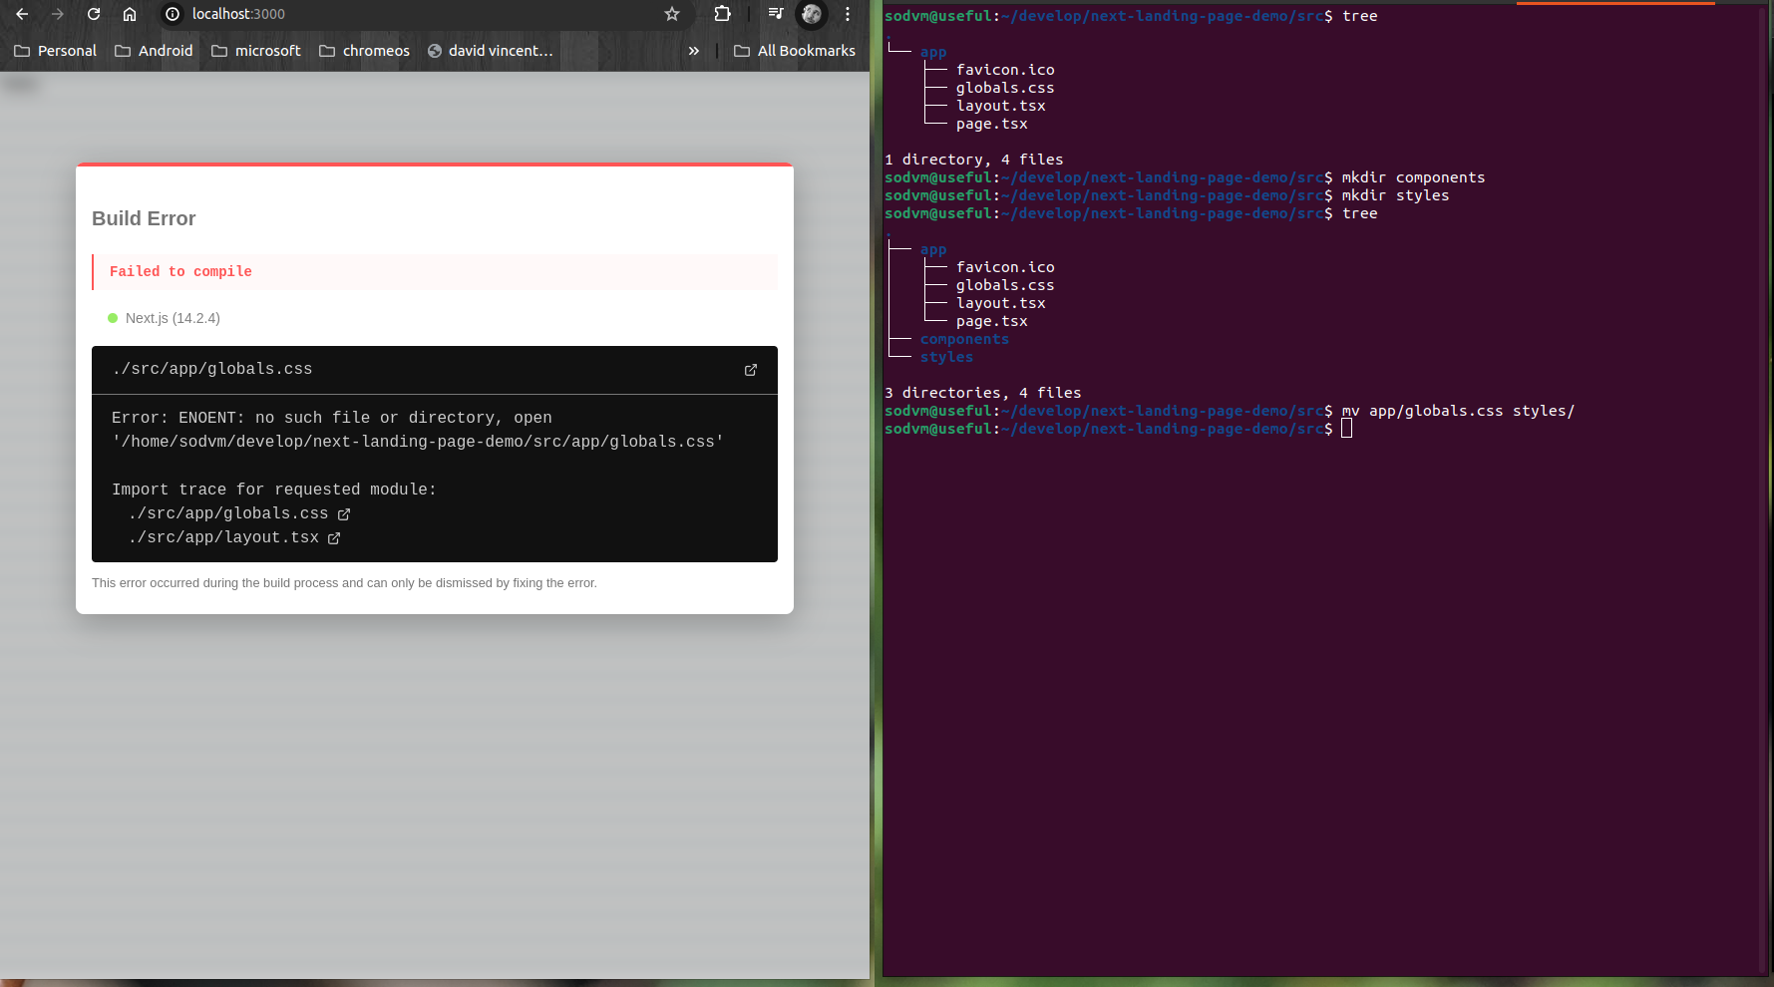Viewport: 1774px width, 987px height.
Task: Open the Extensions puzzle icon
Action: [722, 14]
